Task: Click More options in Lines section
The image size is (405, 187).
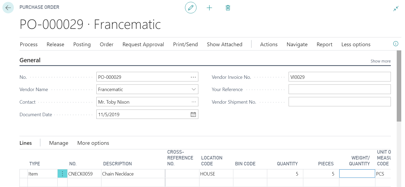Action: click(x=93, y=143)
